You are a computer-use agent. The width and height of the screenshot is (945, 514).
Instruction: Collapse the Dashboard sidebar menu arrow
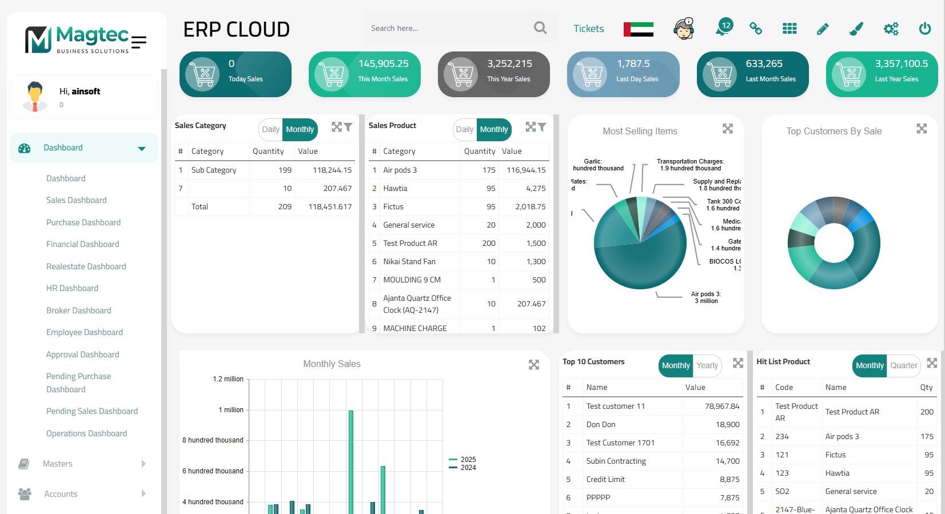(x=142, y=148)
